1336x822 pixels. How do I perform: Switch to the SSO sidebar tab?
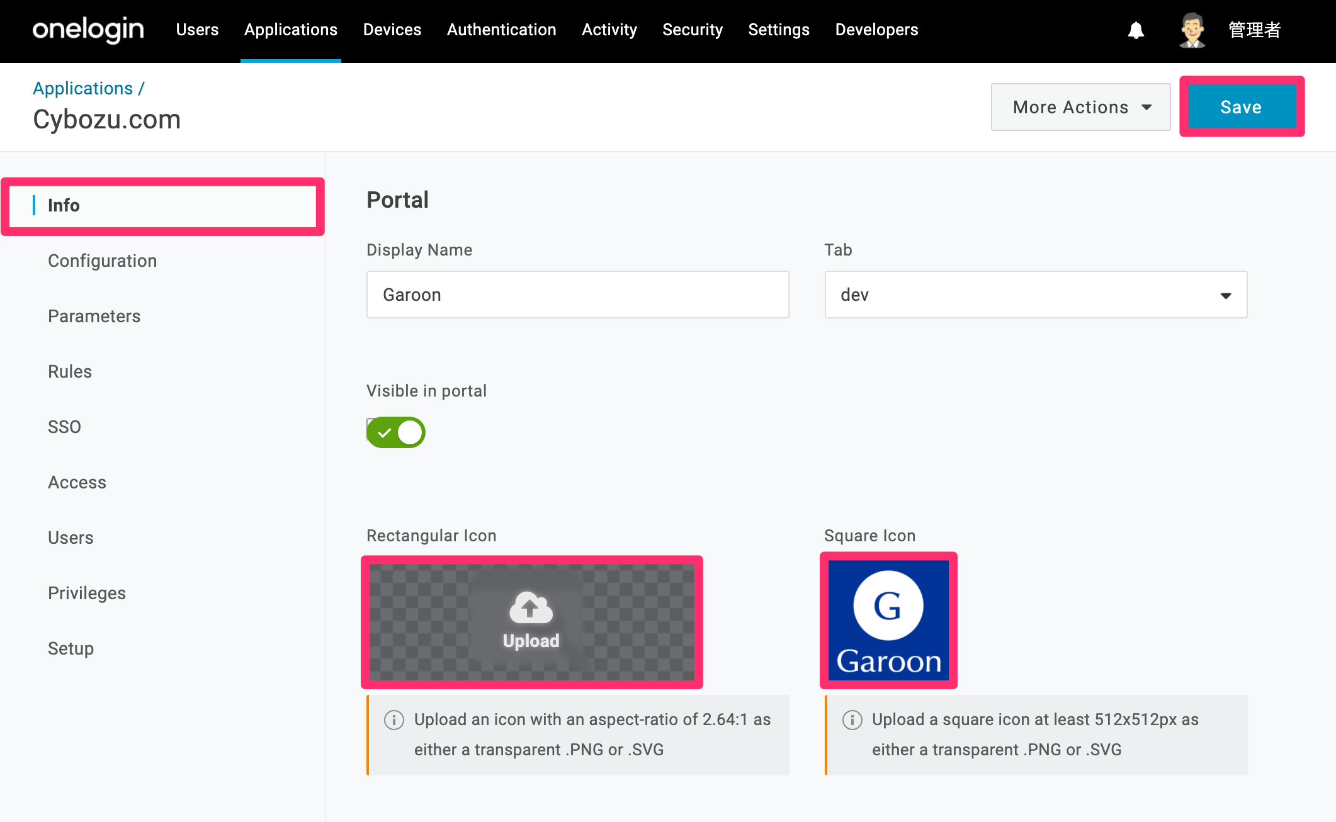(64, 427)
